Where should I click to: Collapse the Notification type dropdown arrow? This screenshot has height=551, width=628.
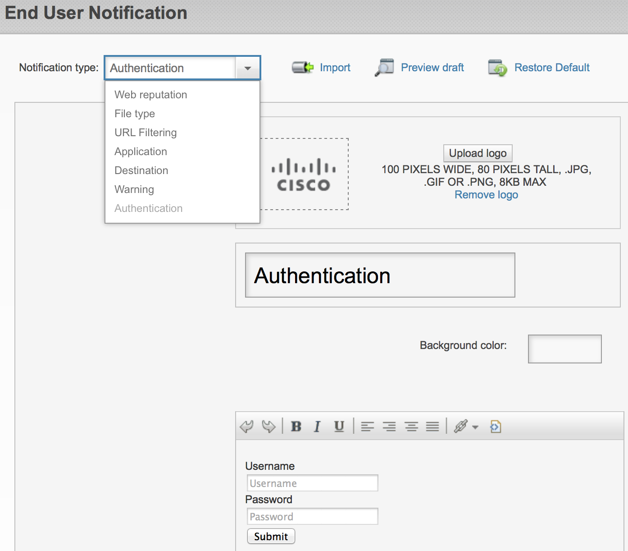248,68
